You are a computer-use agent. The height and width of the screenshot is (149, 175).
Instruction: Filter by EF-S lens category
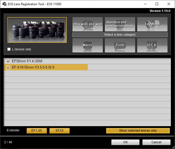pos(152,45)
